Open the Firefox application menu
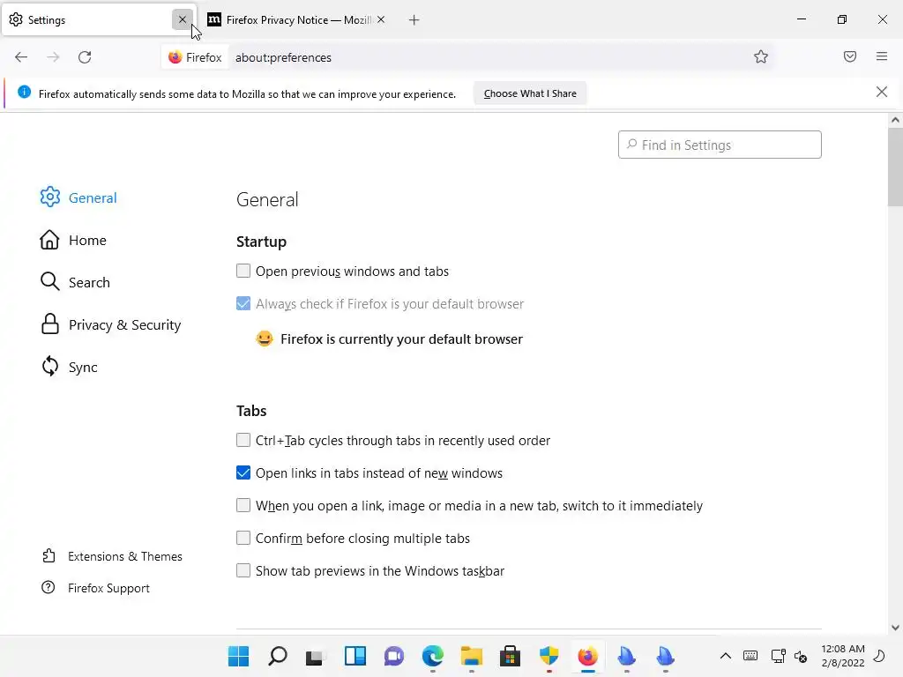This screenshot has height=677, width=903. [881, 56]
